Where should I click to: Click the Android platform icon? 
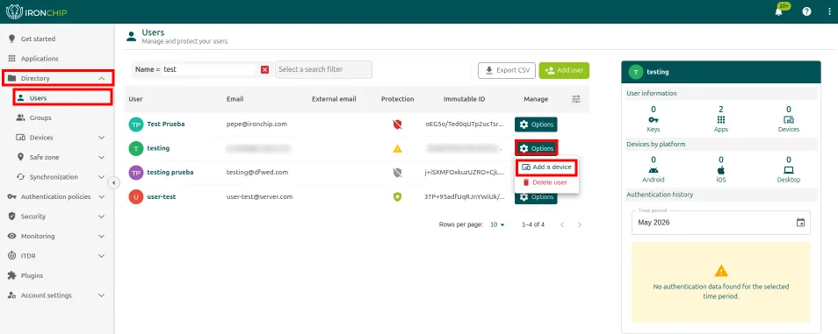point(653,170)
